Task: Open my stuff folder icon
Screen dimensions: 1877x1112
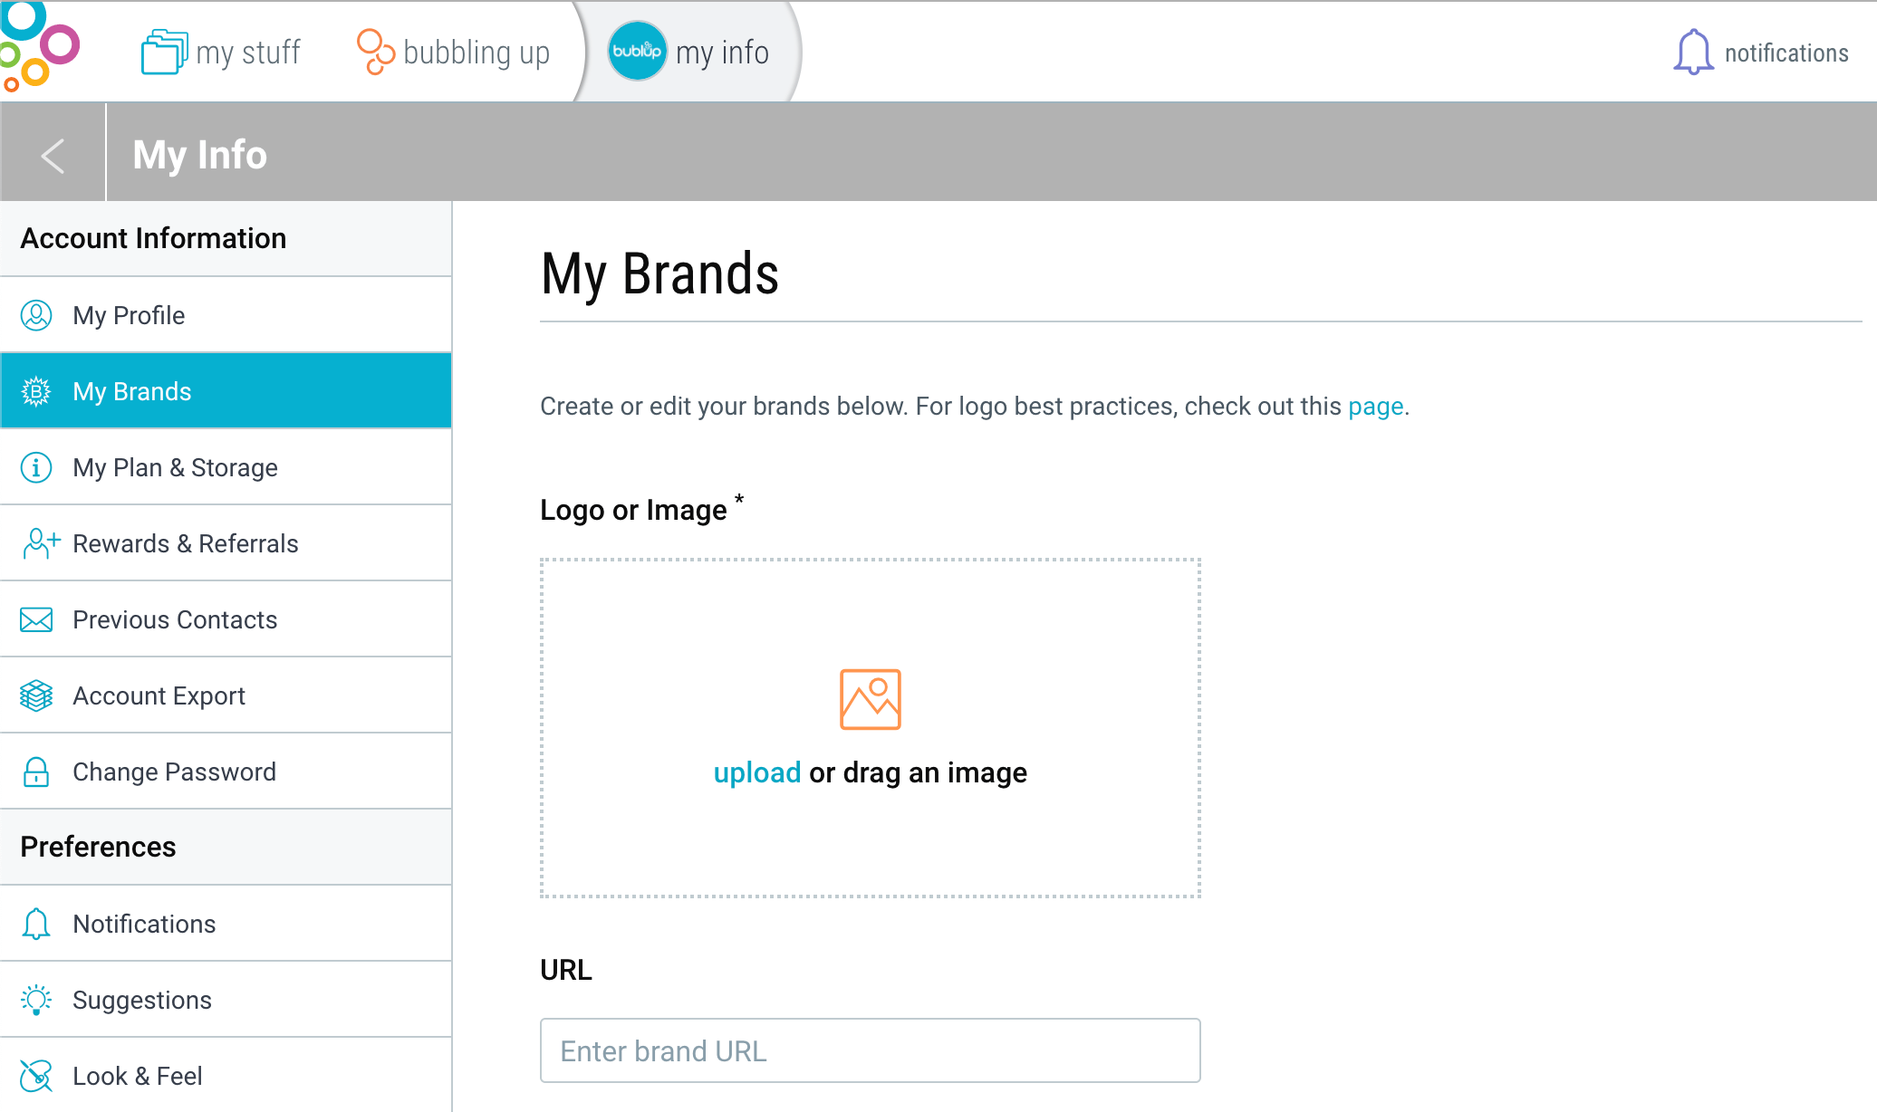Action: pyautogui.click(x=164, y=52)
